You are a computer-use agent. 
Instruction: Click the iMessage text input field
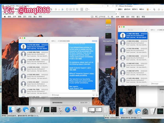point(72,95)
